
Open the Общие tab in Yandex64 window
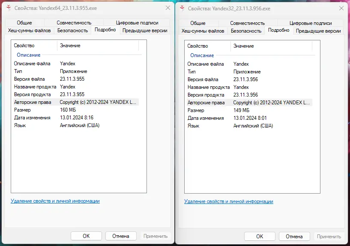click(x=24, y=23)
